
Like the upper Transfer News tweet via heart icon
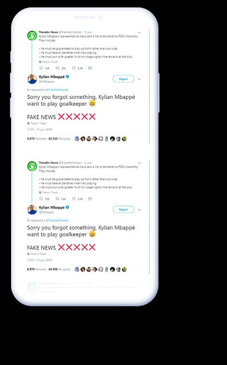(x=74, y=68)
